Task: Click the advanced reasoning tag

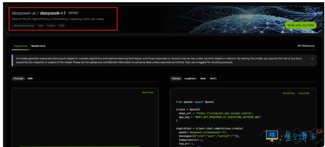Action: coord(23,26)
